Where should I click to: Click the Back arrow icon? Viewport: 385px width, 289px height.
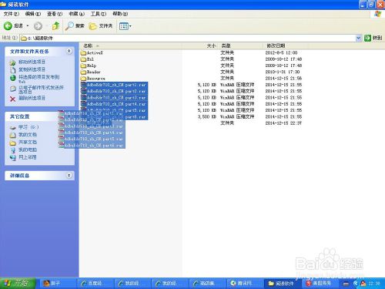8,25
